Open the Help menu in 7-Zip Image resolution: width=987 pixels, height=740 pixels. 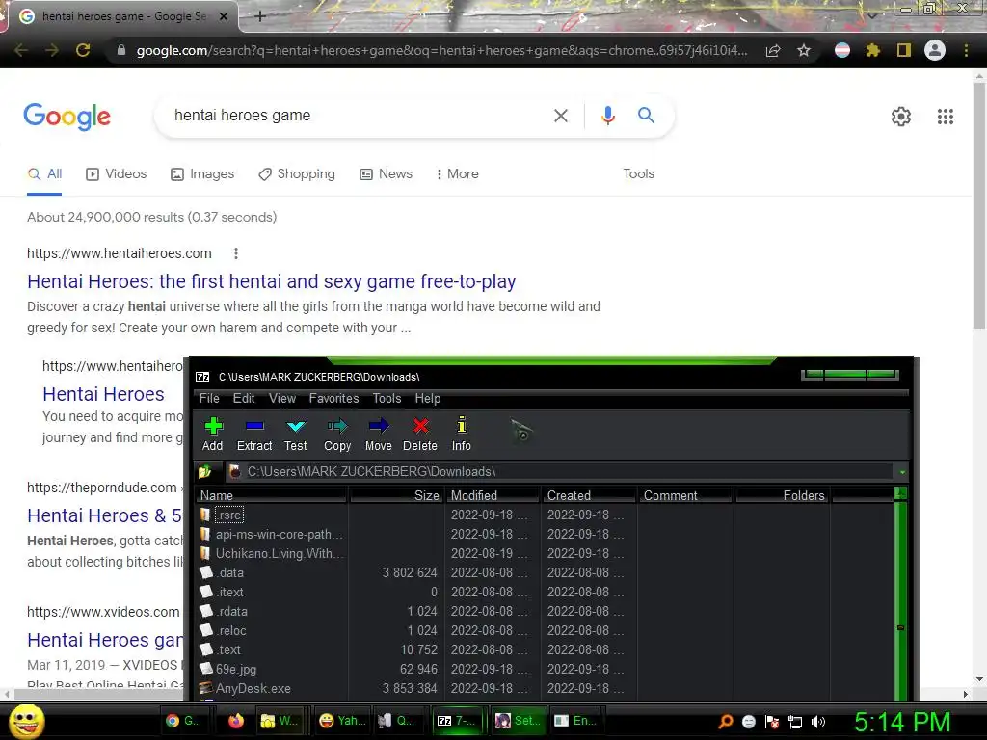point(427,398)
